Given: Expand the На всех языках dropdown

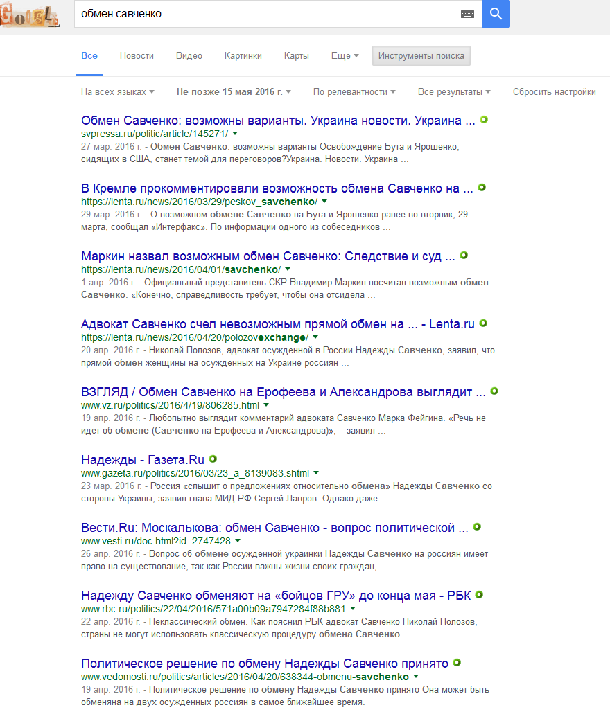Looking at the screenshot, I should 117,92.
